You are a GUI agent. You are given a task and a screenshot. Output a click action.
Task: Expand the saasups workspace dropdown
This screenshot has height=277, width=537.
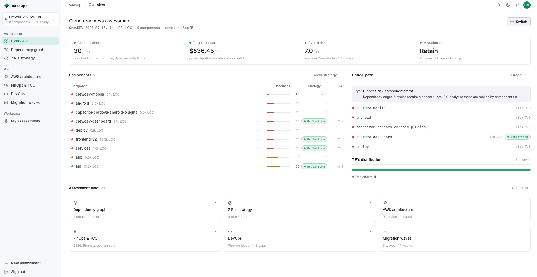[x=54, y=6]
